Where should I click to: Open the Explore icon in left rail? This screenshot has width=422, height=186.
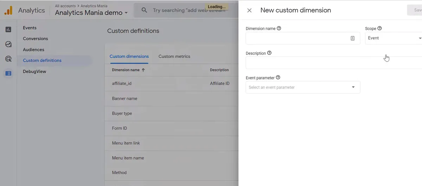coord(8,44)
